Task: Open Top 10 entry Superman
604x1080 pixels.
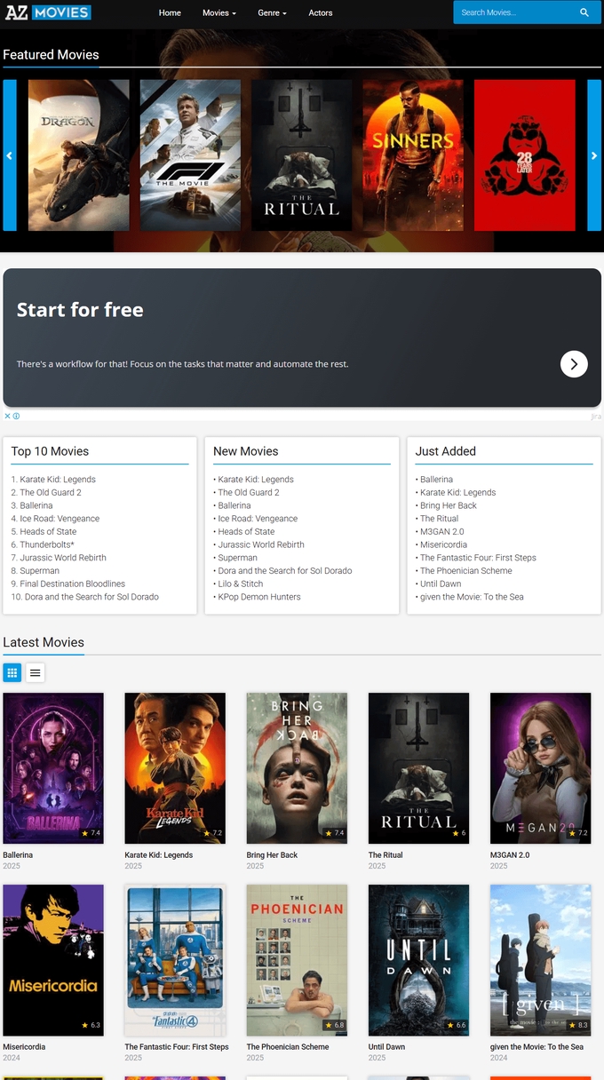Action: pos(36,571)
